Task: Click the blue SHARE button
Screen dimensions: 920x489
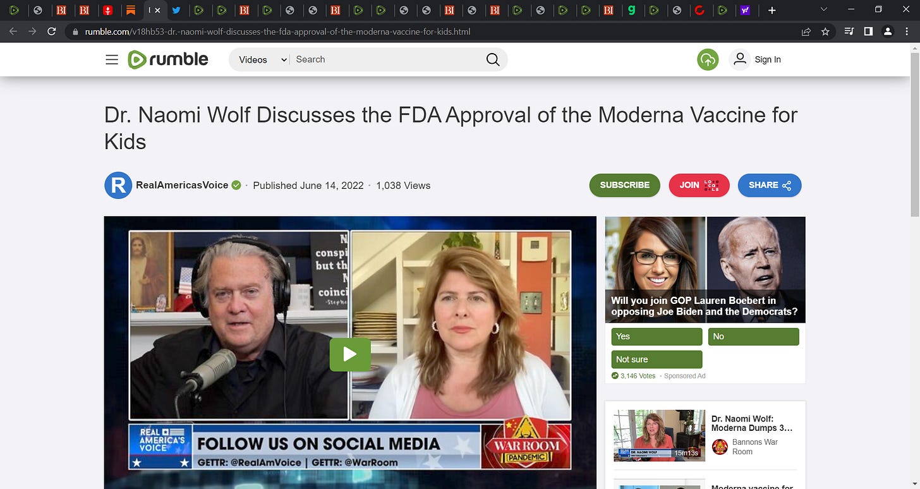Action: click(770, 185)
